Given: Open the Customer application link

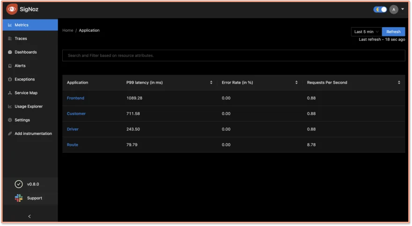Looking at the screenshot, I should pos(76,113).
